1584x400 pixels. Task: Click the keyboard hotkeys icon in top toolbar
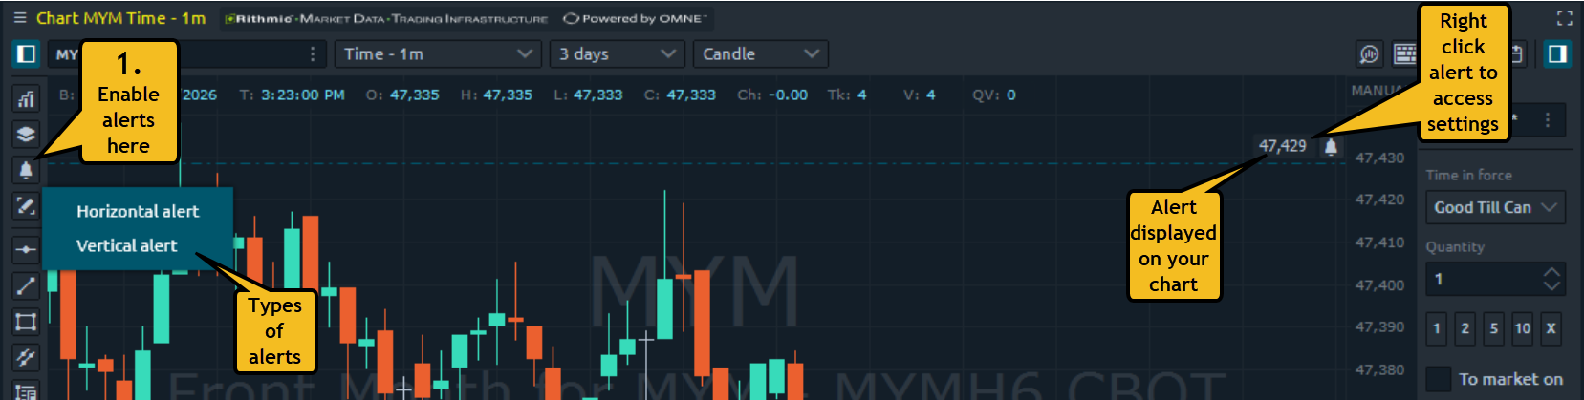pyautogui.click(x=1405, y=54)
